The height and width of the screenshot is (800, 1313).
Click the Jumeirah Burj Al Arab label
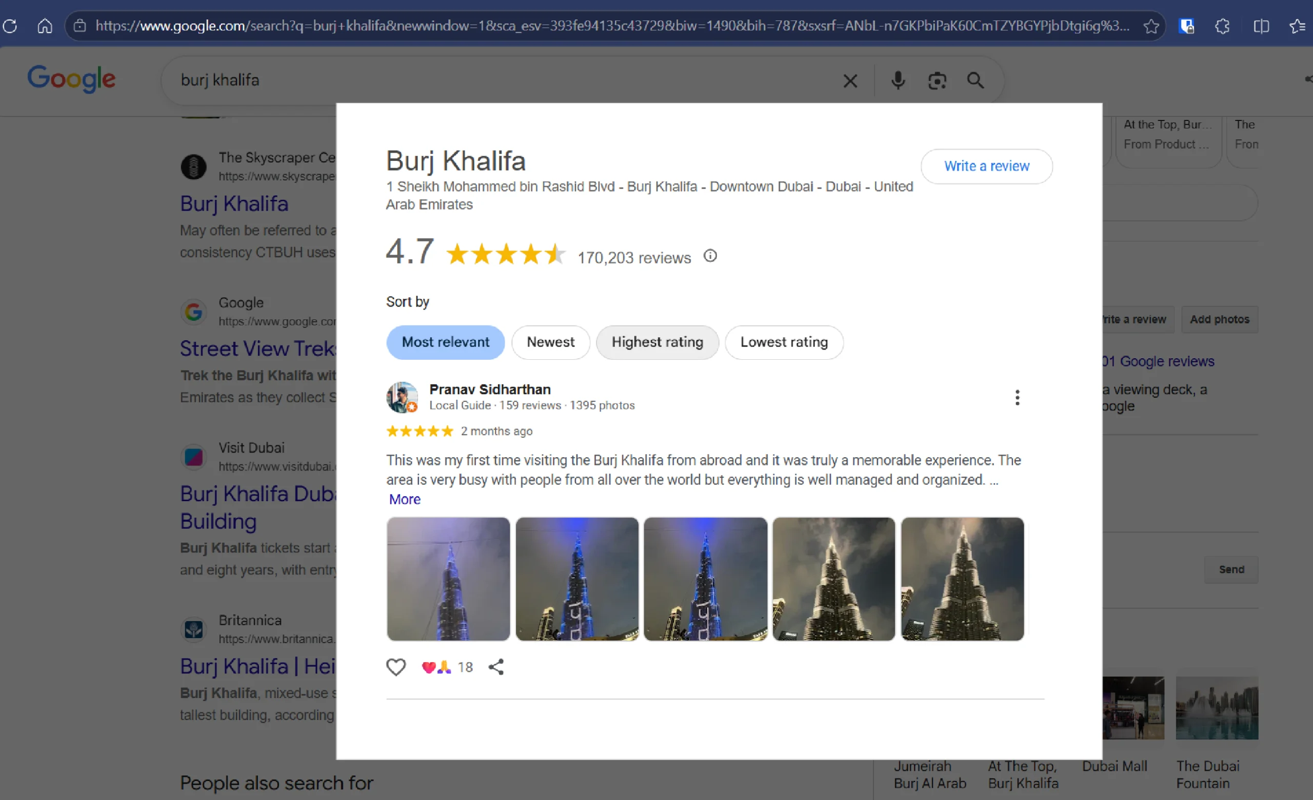click(x=930, y=774)
